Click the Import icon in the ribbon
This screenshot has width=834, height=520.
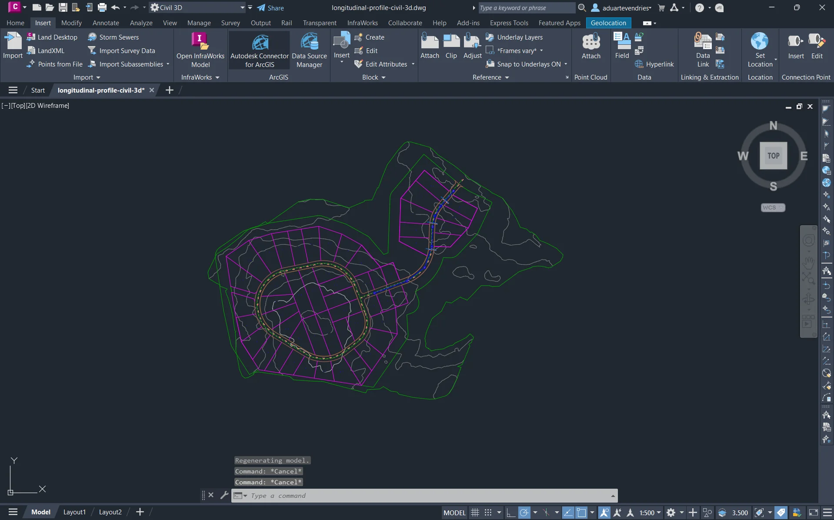[x=13, y=46]
